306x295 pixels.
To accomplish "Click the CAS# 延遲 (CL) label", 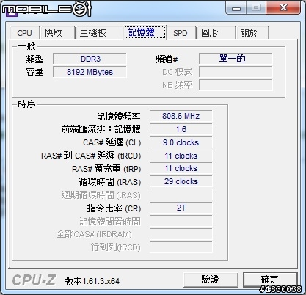I will [112, 142].
